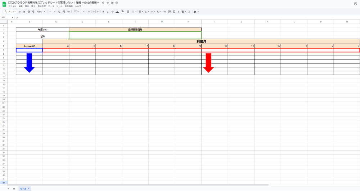Click column D header
Viewport: 360px width, 191px height.
pyautogui.click(x=82, y=22)
